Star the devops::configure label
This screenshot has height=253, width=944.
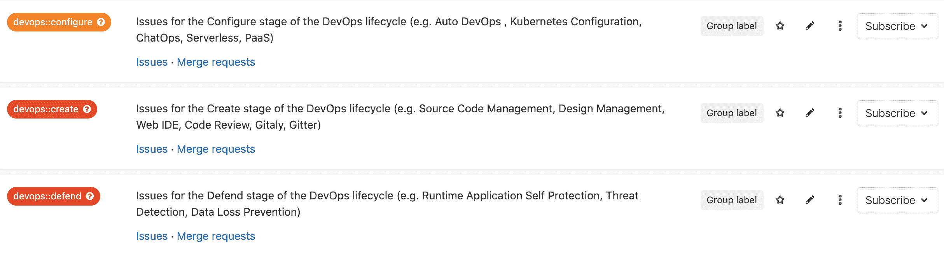point(780,26)
